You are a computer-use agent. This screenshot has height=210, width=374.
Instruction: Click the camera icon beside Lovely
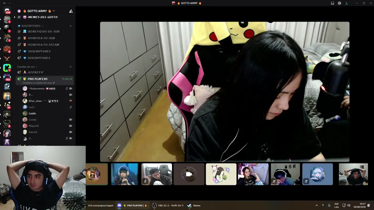pyautogui.click(x=71, y=120)
